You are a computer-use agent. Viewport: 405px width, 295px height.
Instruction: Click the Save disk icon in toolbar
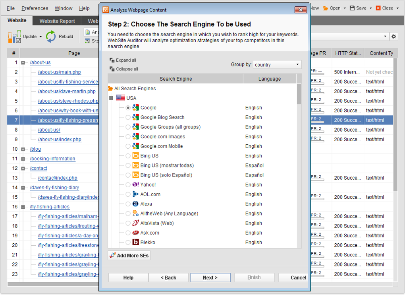[x=352, y=8]
